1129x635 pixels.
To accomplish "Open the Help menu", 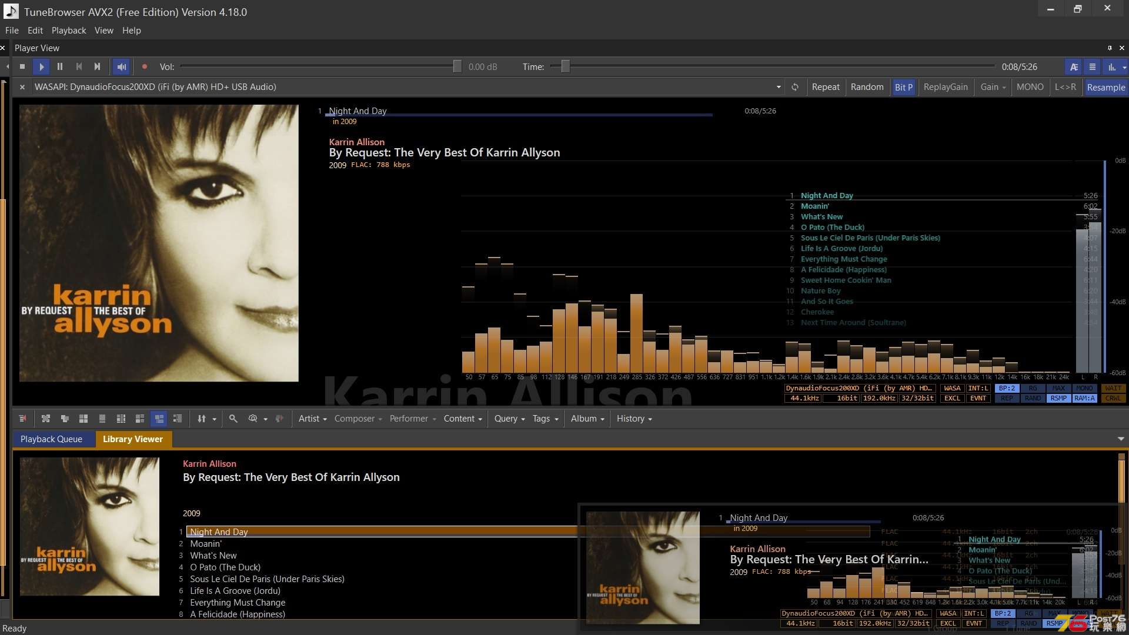I will (x=132, y=31).
